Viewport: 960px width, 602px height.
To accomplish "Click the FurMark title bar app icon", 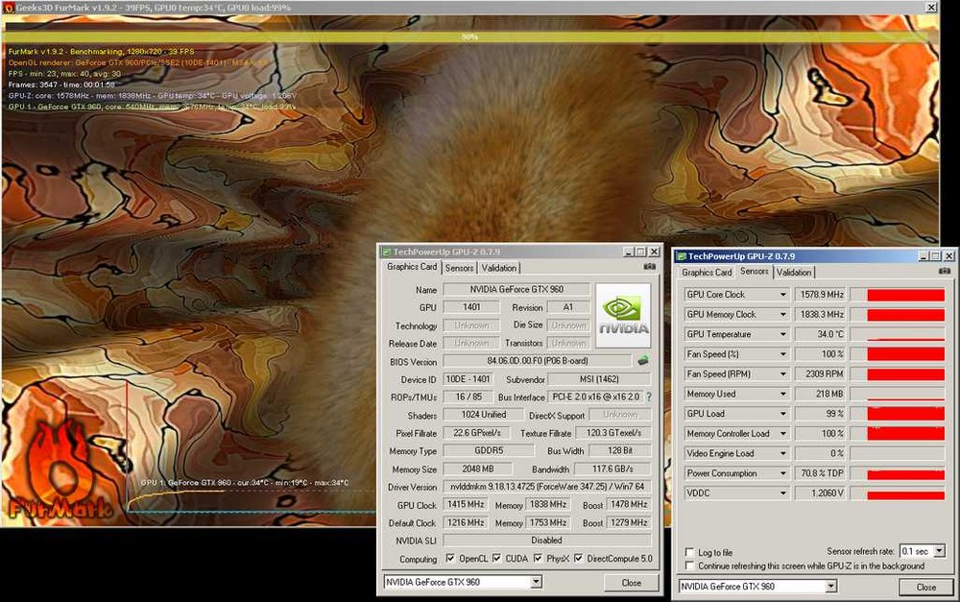I will tap(8, 7).
